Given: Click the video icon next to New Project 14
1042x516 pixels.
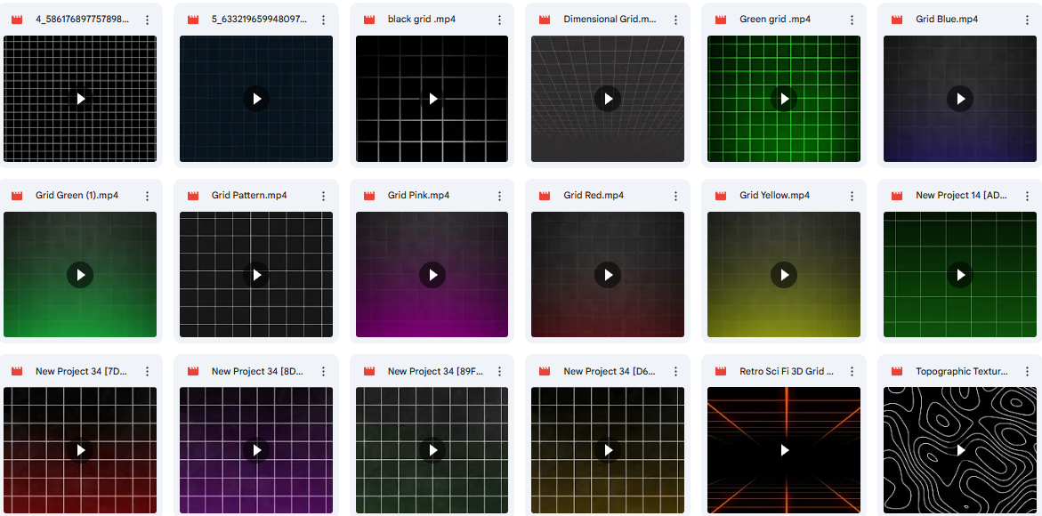Looking at the screenshot, I should (x=896, y=195).
